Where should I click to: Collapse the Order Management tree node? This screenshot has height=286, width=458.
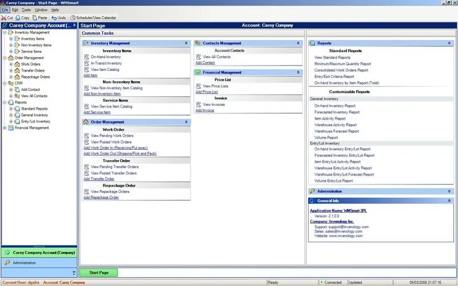5,58
